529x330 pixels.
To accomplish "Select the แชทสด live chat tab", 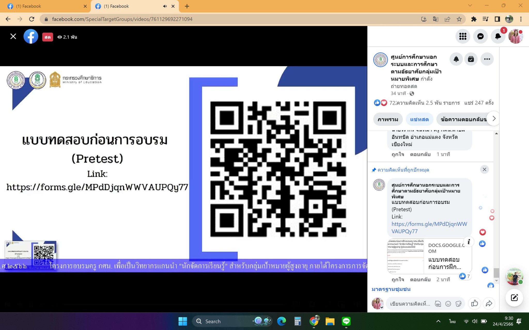I will [419, 119].
